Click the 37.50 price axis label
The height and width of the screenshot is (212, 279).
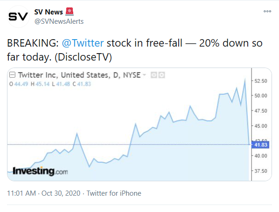click(261, 171)
